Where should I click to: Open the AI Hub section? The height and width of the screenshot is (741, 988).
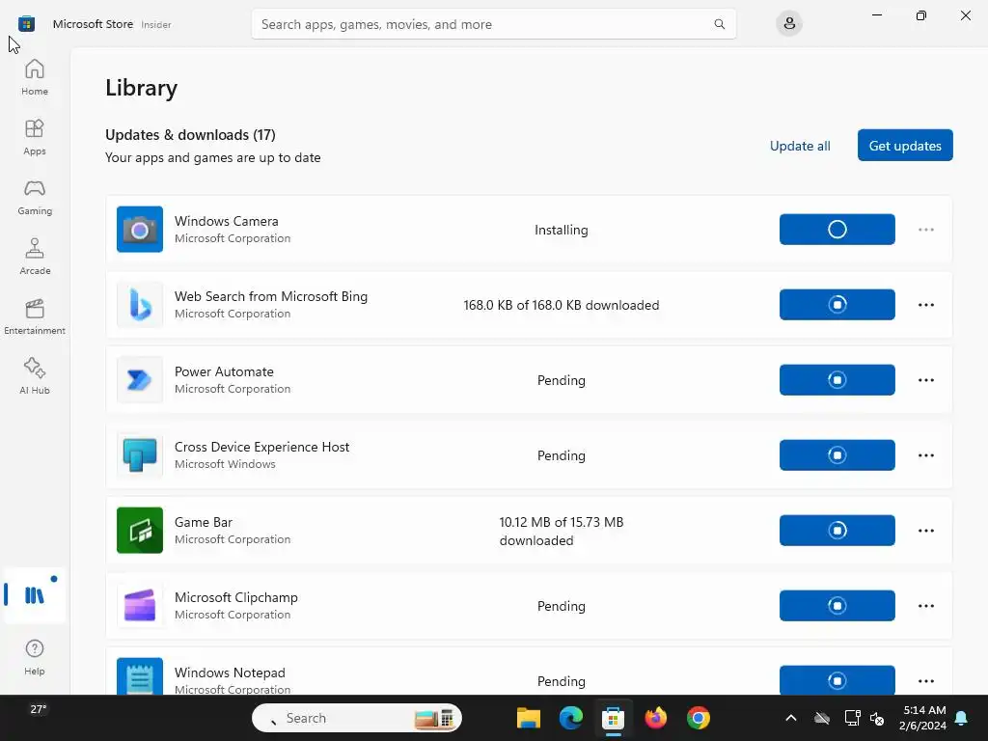[x=35, y=376]
